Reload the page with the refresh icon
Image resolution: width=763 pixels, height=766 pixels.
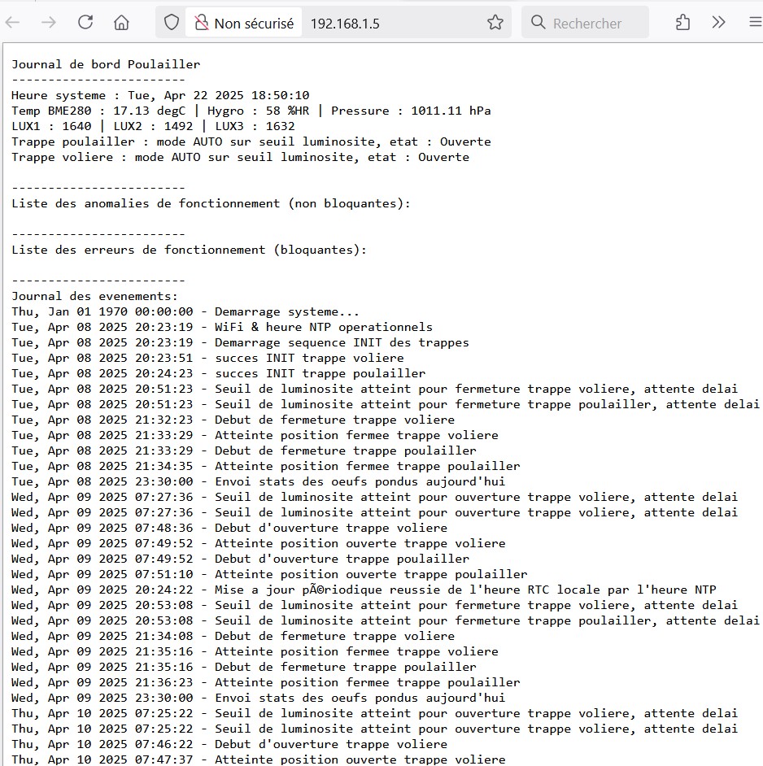click(85, 22)
